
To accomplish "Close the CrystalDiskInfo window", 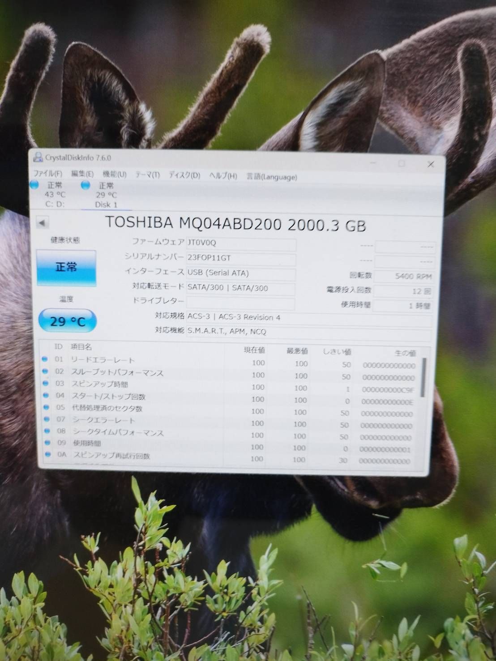I will coord(431,164).
